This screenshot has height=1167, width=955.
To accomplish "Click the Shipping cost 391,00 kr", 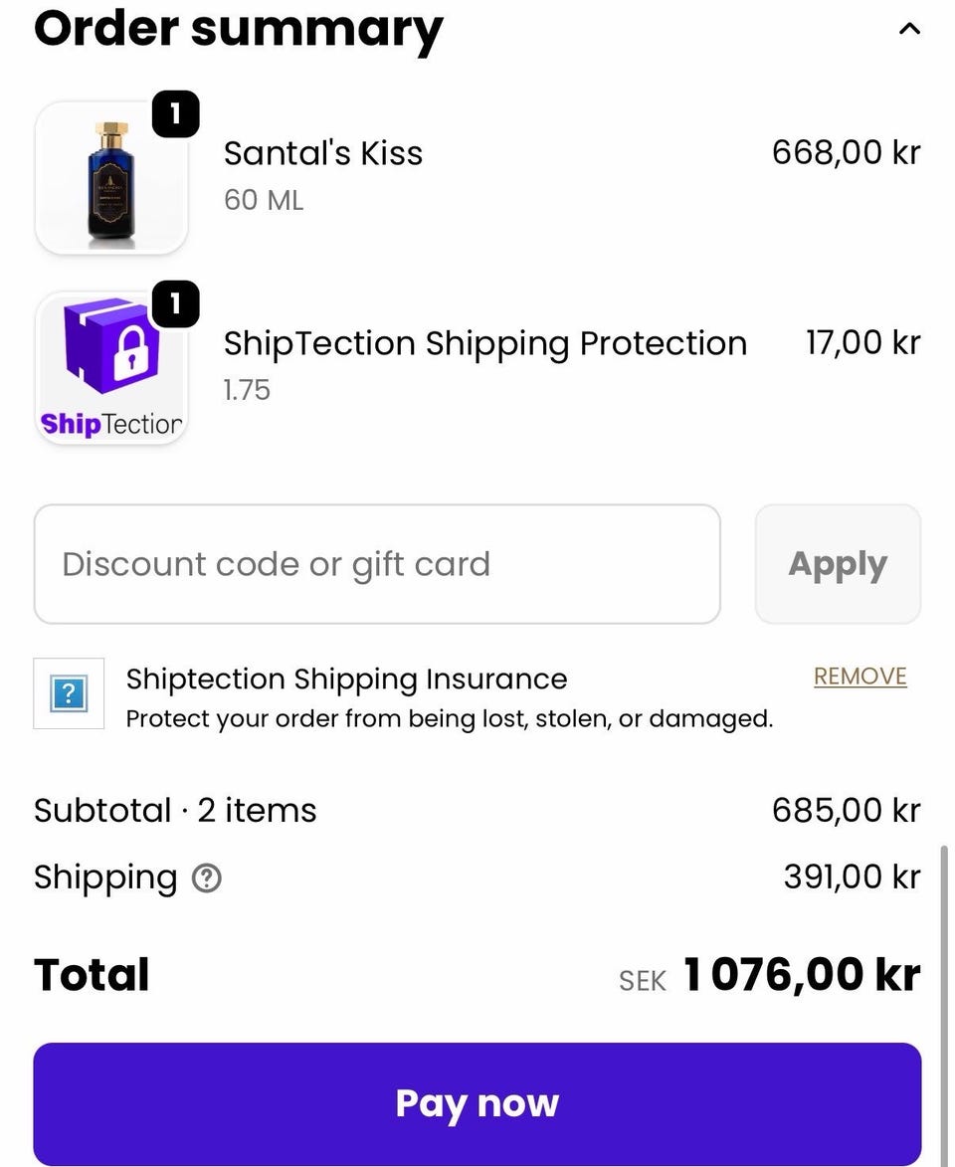I will [x=852, y=876].
